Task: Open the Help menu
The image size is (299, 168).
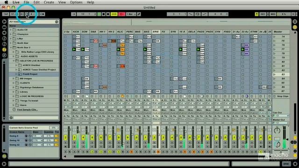Action: (90, 2)
